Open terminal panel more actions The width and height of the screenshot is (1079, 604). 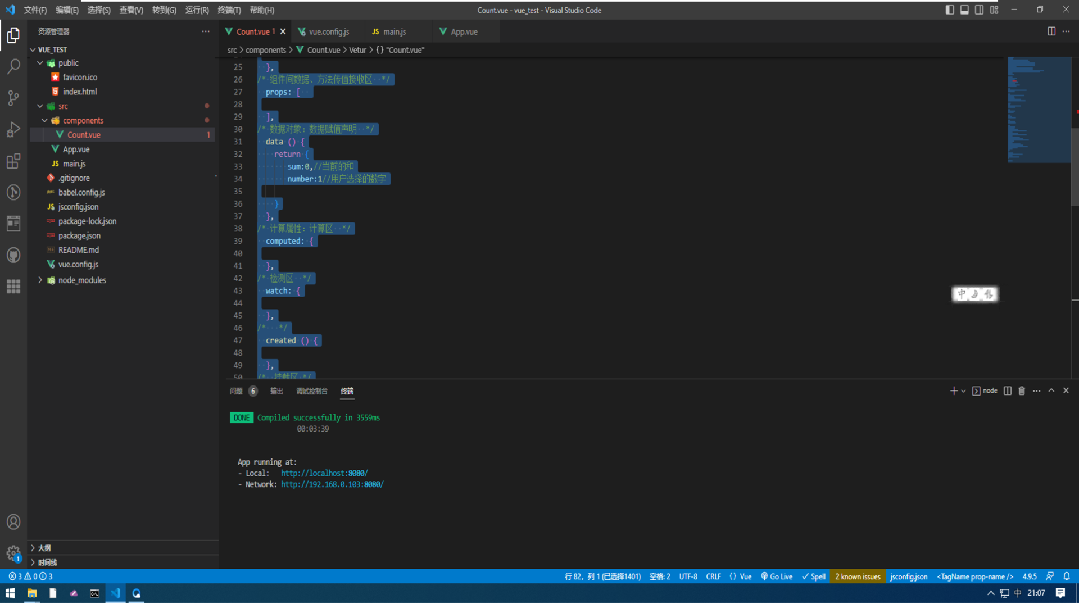point(1037,391)
